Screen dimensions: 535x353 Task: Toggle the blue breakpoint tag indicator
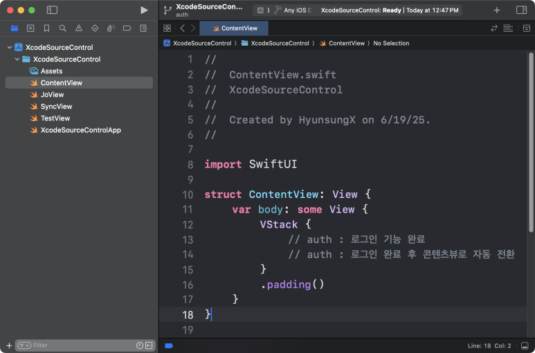coord(169,346)
